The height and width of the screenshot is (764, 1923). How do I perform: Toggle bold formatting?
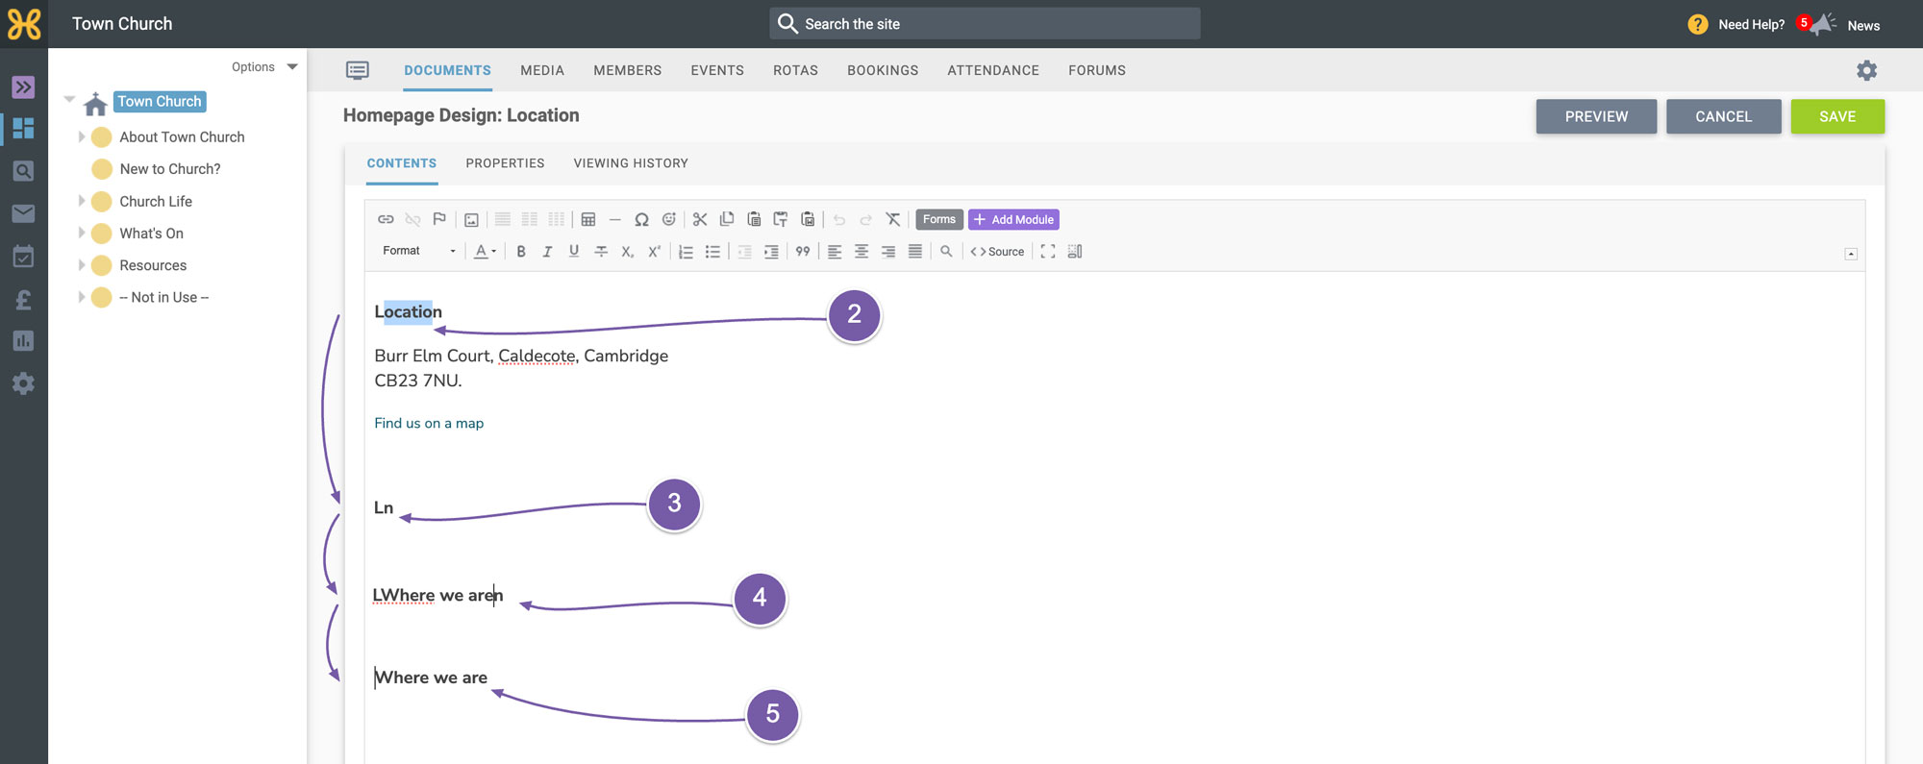coord(521,252)
